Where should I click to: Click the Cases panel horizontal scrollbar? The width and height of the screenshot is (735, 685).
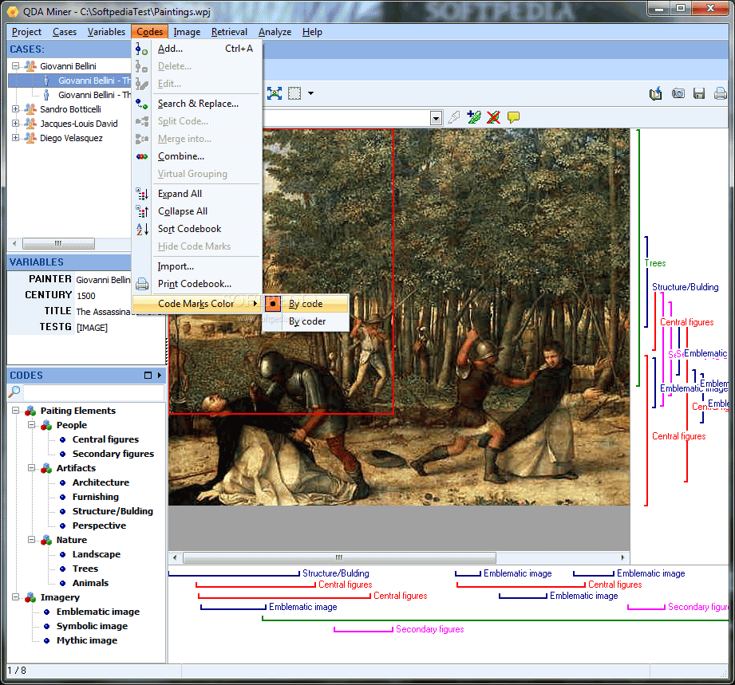coord(58,244)
